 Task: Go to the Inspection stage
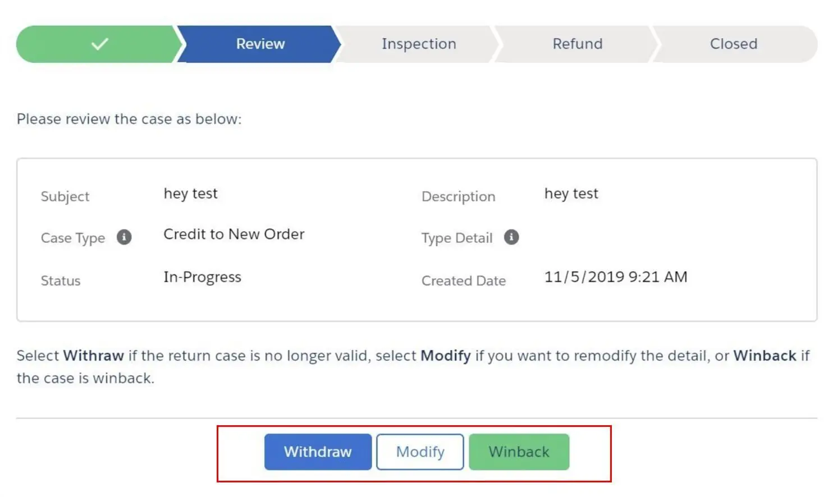(x=419, y=44)
